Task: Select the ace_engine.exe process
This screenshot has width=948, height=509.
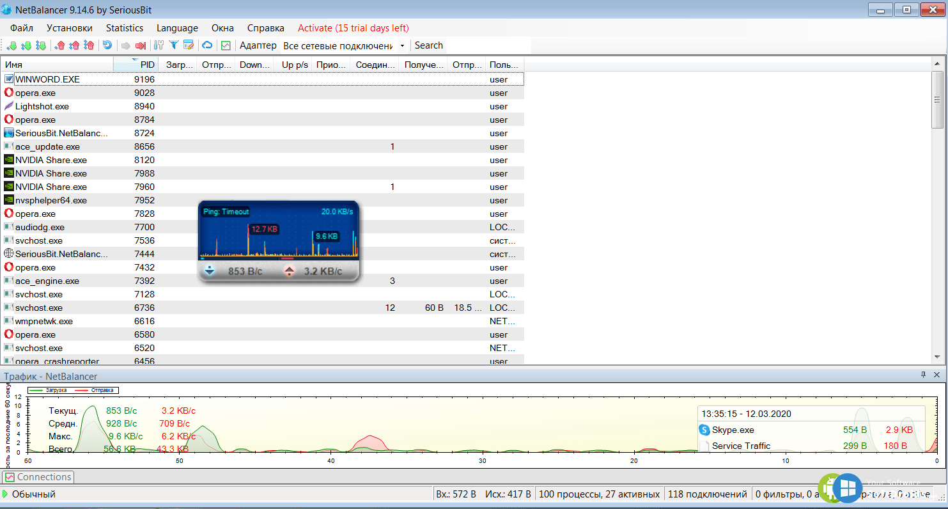Action: click(47, 281)
